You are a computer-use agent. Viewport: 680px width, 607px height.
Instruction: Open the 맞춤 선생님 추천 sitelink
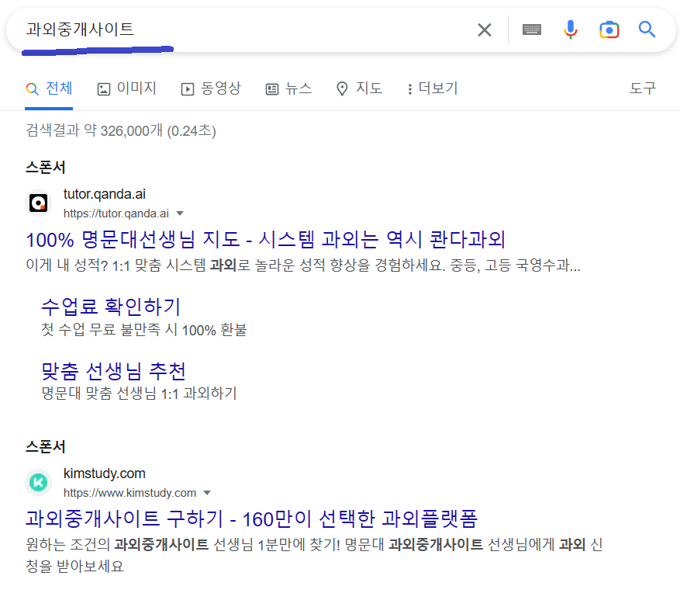pyautogui.click(x=113, y=371)
